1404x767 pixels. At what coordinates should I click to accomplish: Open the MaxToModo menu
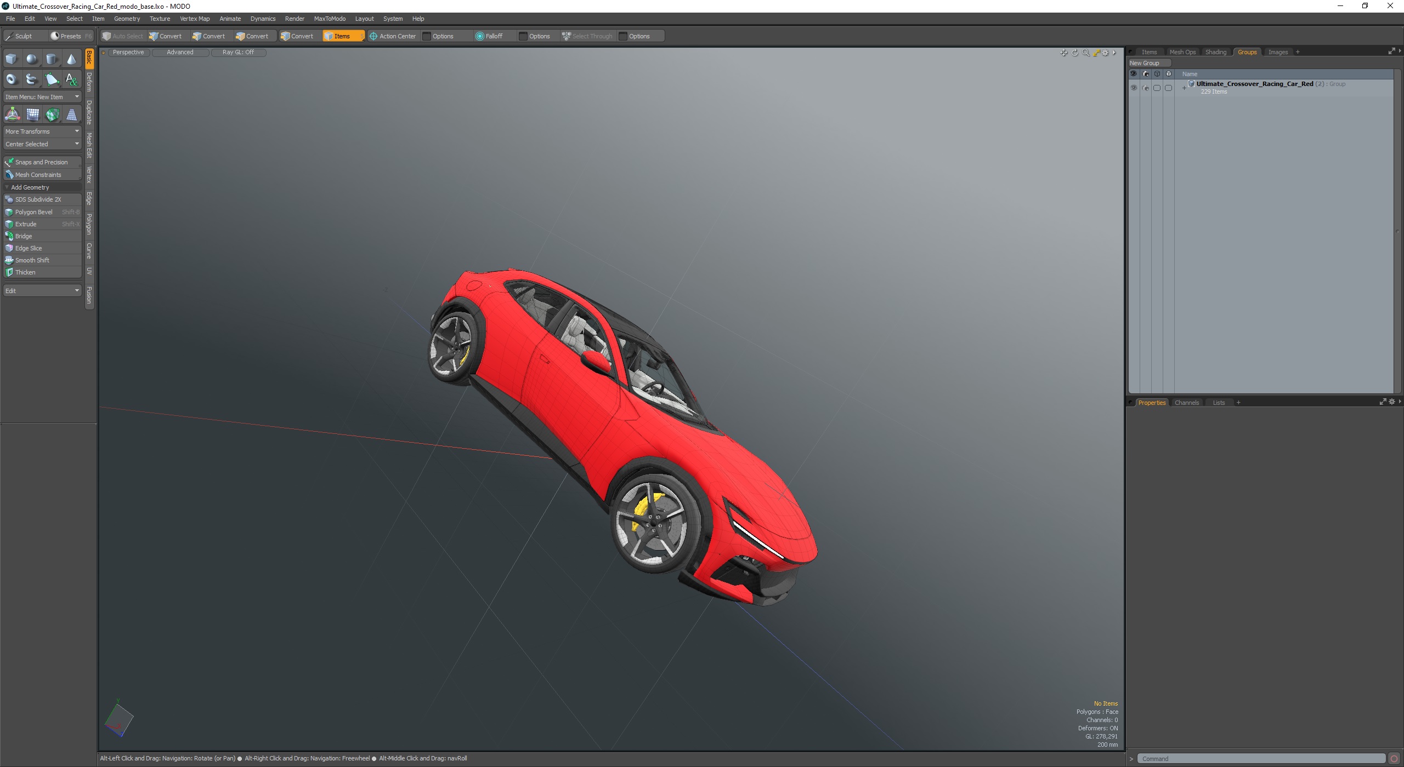(x=330, y=19)
